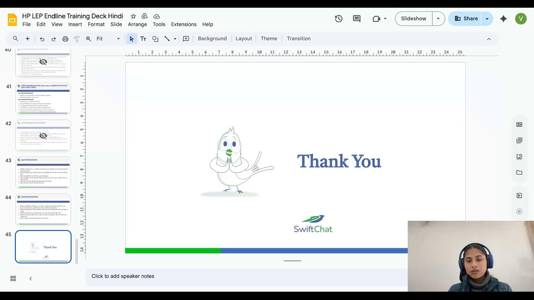Open the Slideshow options dropdown arrow
Image resolution: width=534 pixels, height=300 pixels.
point(438,19)
